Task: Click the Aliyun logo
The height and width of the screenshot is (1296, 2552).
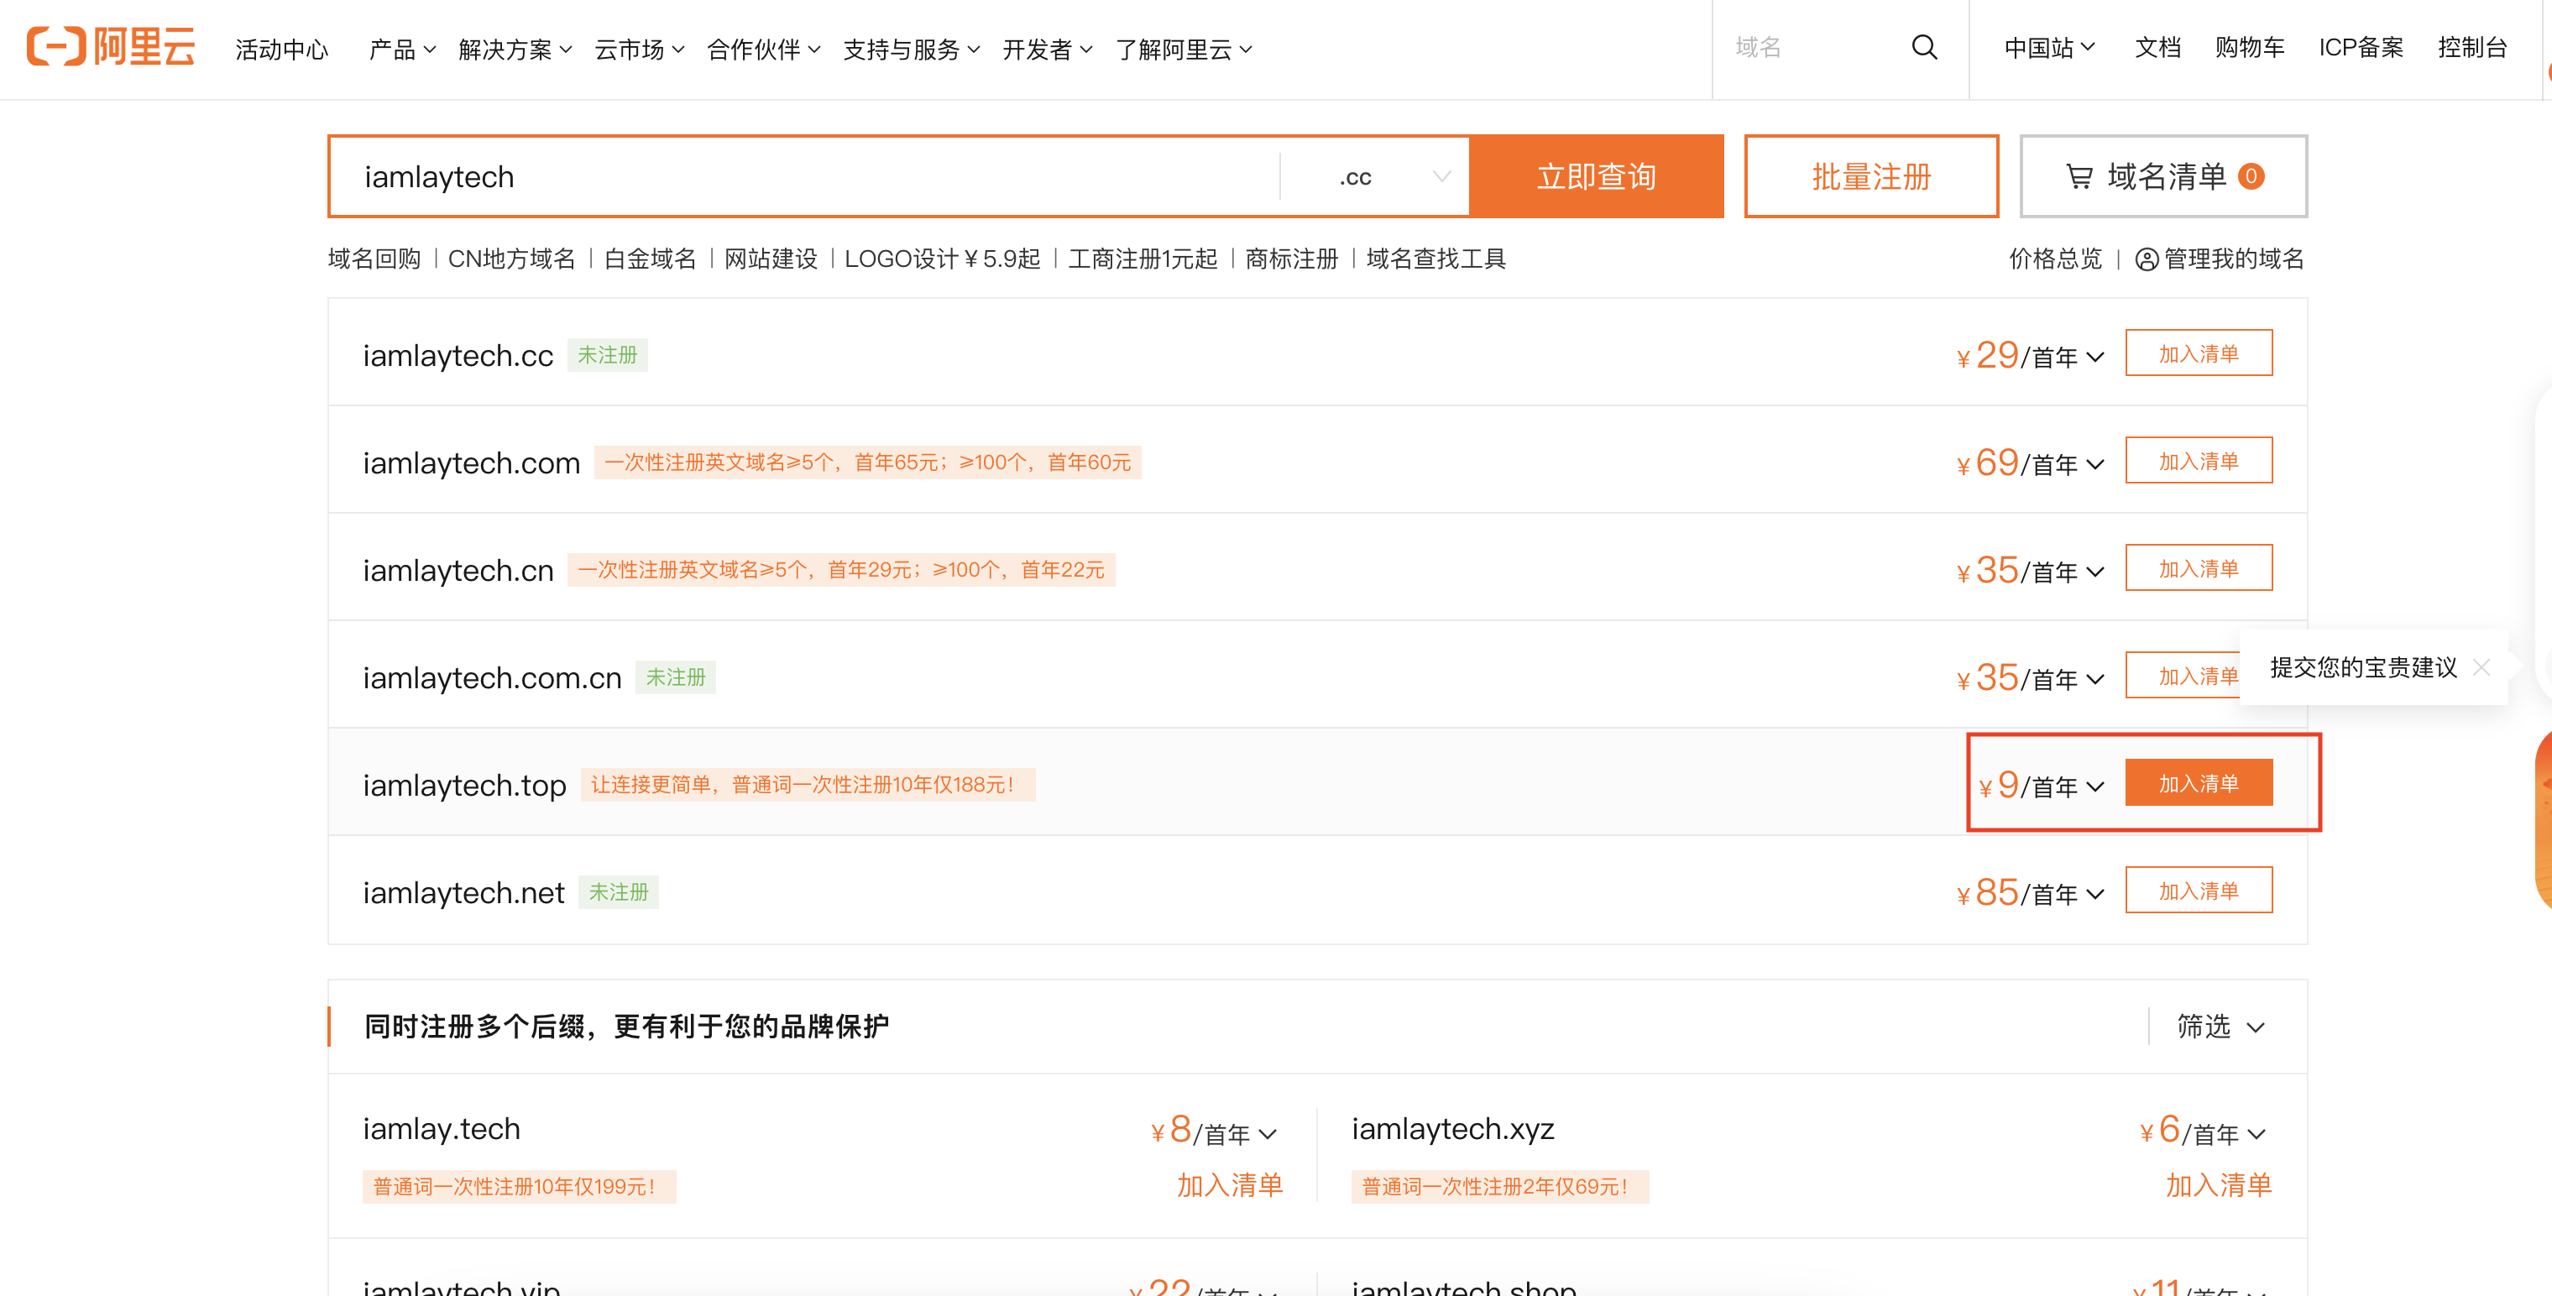Action: tap(110, 46)
